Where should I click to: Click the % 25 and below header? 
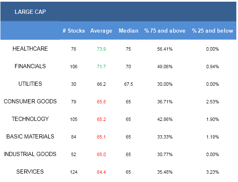pyautogui.click(x=212, y=31)
